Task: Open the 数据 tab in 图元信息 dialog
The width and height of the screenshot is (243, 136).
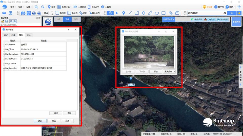Action: click(x=13, y=35)
